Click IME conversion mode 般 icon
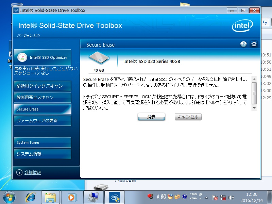Image resolution: width=272 pixels, height=204 pixels. pos(164,197)
